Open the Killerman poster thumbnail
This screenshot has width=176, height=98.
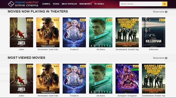point(153,32)
